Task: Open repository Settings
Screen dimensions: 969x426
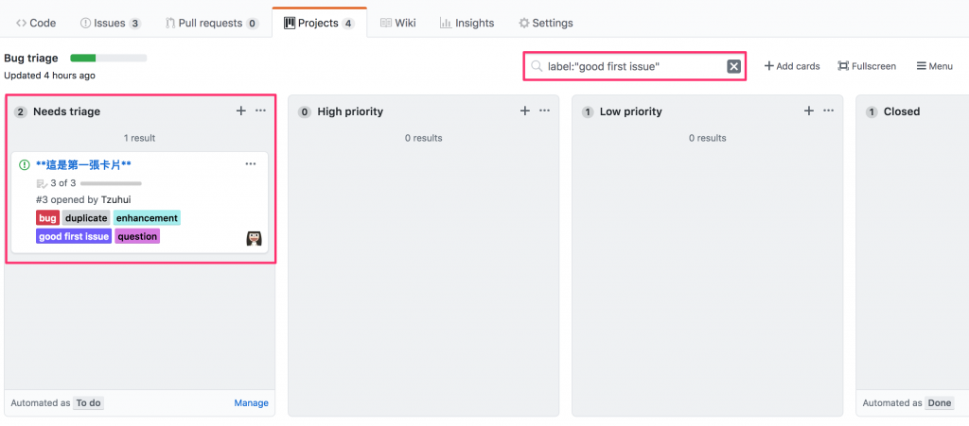Action: click(546, 23)
